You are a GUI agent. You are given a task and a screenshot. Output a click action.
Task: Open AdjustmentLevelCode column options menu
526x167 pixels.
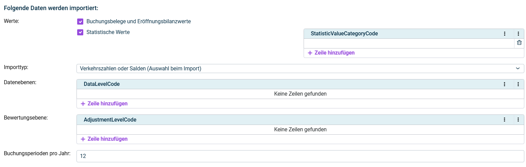coord(504,120)
